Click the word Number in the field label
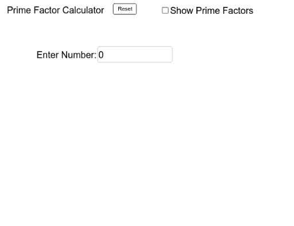The image size is (294, 226). point(79,55)
